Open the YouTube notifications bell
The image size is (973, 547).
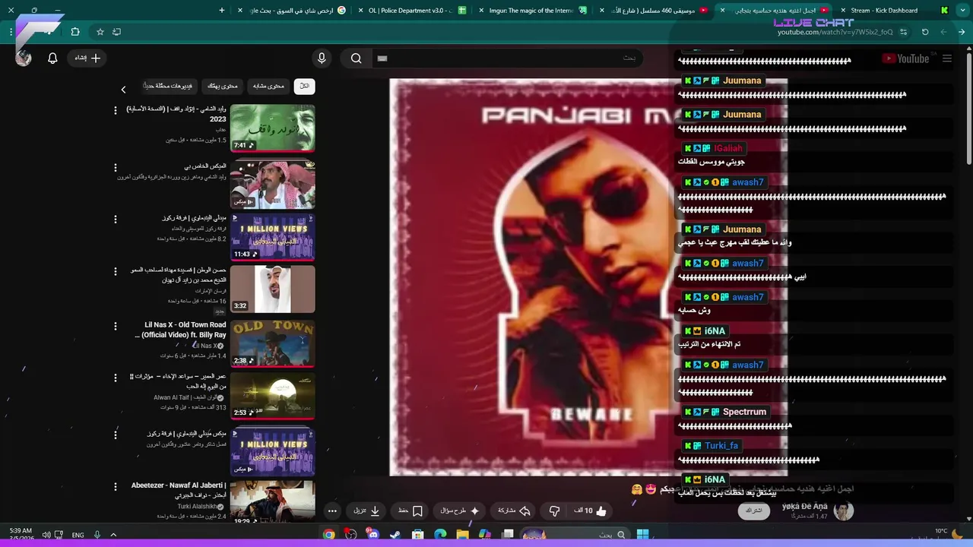[52, 58]
